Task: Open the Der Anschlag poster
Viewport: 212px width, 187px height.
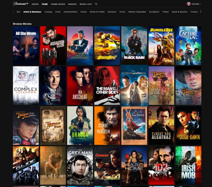Action: pyautogui.click(x=80, y=85)
